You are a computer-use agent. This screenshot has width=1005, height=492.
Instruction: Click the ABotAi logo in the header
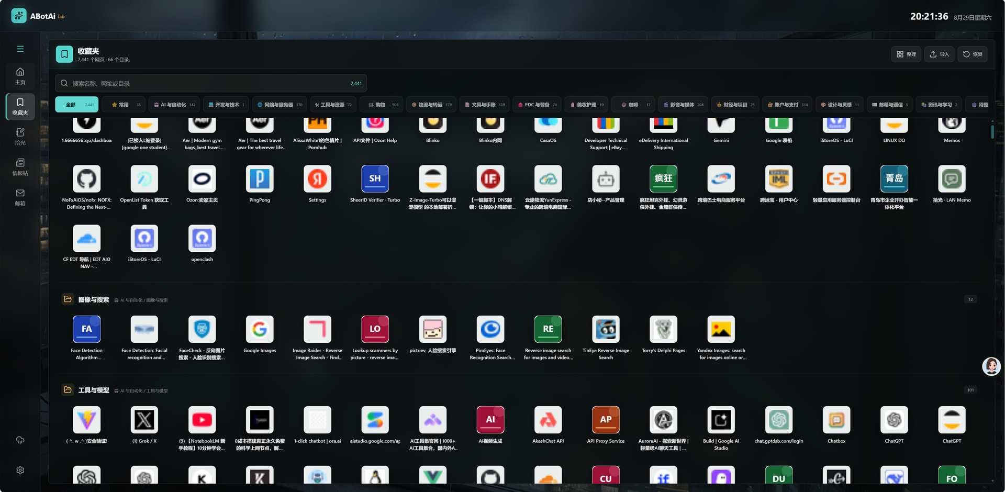pyautogui.click(x=19, y=16)
